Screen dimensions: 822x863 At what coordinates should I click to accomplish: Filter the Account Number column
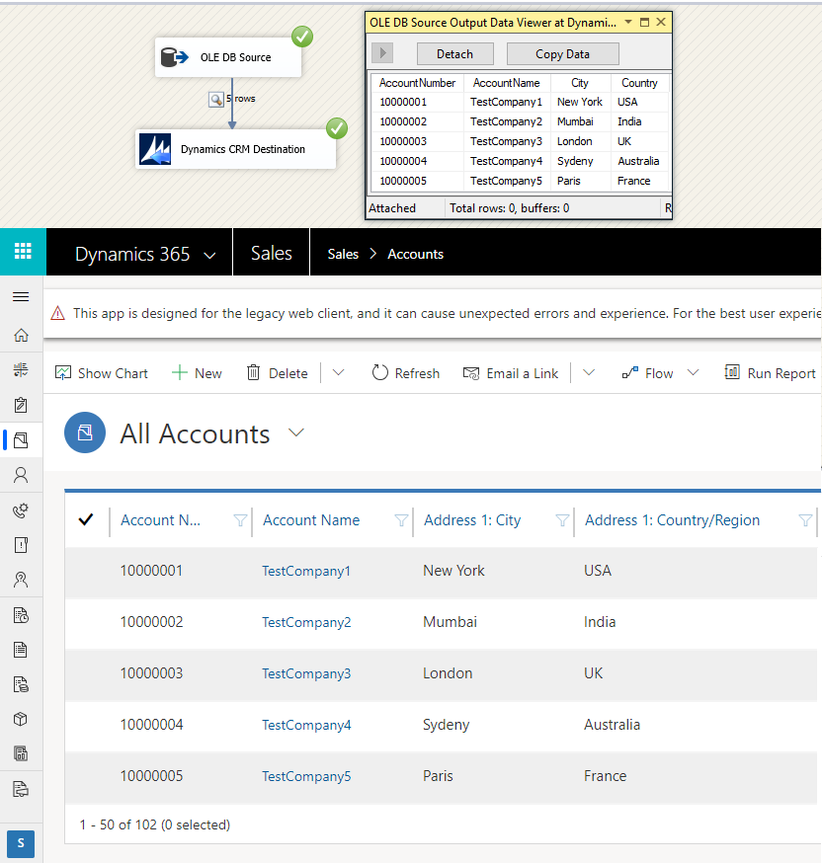click(x=240, y=520)
